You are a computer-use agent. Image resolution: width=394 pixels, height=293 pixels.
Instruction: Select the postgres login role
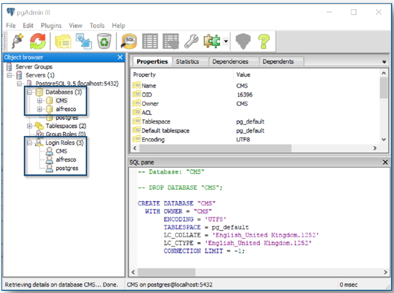[67, 168]
